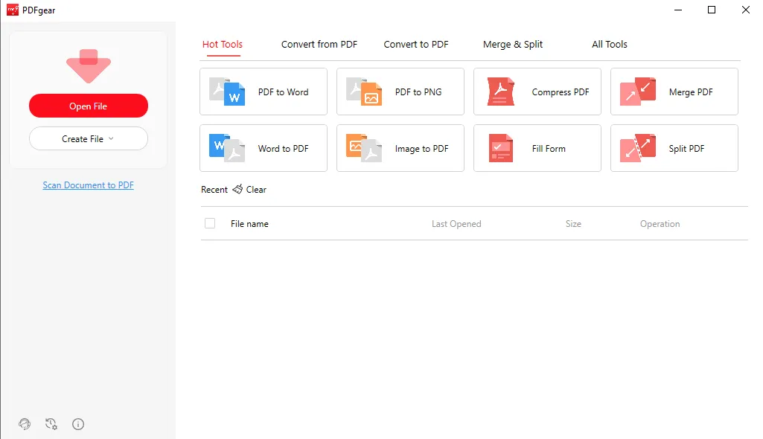The width and height of the screenshot is (763, 439).
Task: Maximize the PDFgear window
Action: tap(712, 10)
